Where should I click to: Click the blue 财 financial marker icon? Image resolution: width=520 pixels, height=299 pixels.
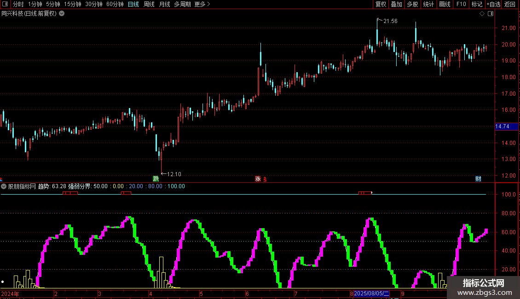(478, 178)
